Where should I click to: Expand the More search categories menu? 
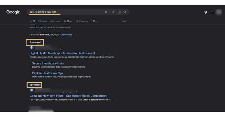coord(95,21)
